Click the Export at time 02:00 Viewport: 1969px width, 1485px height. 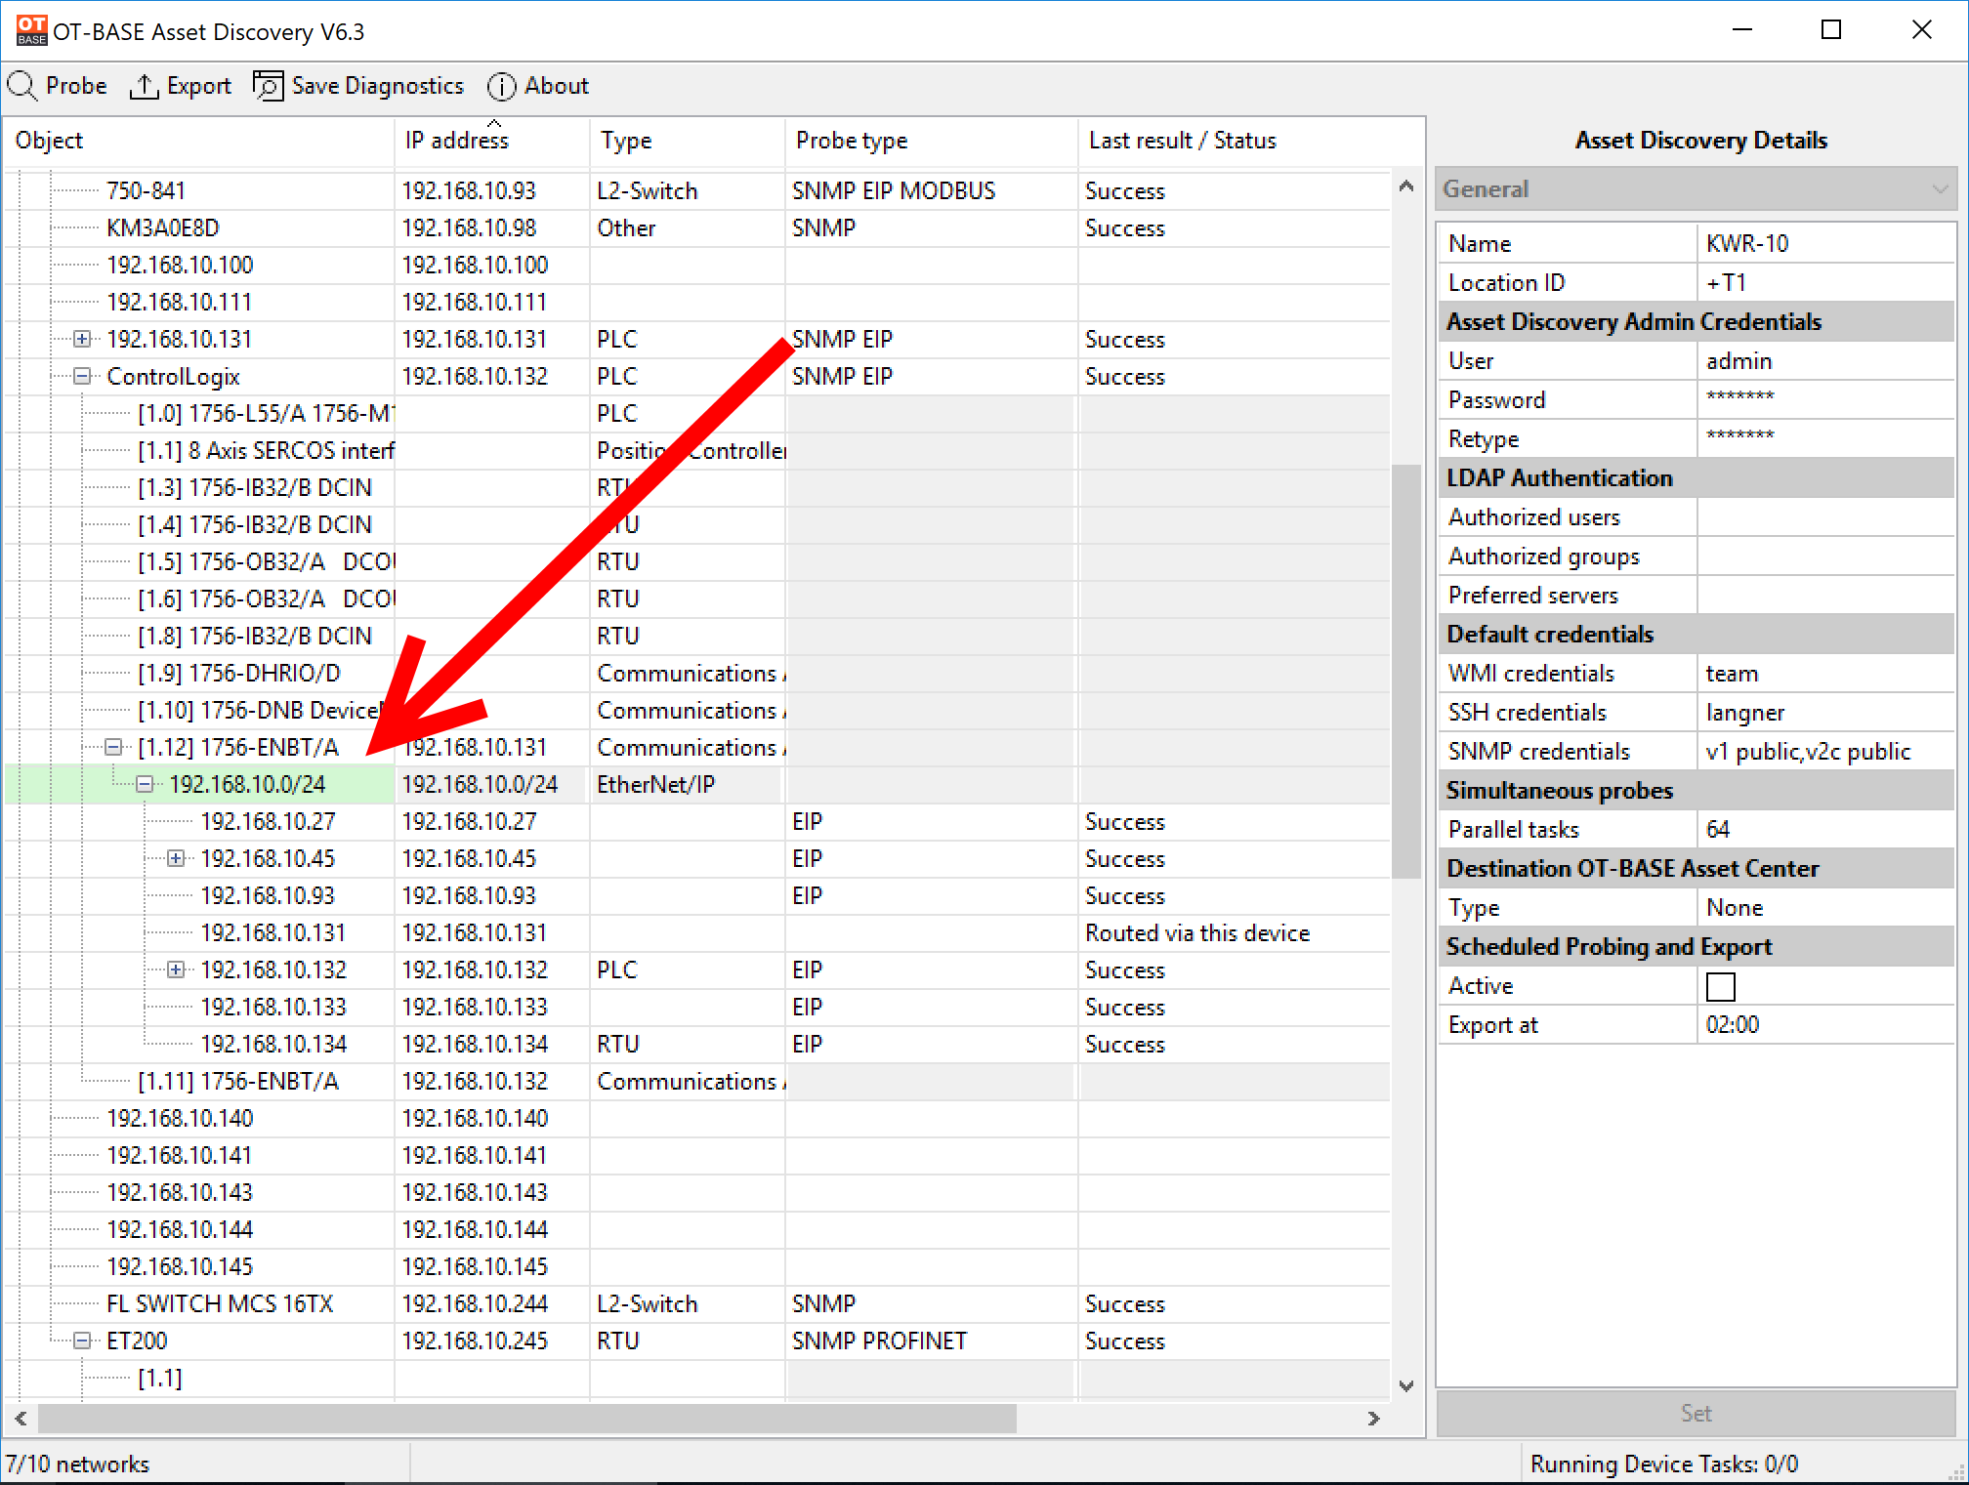coord(1825,1024)
